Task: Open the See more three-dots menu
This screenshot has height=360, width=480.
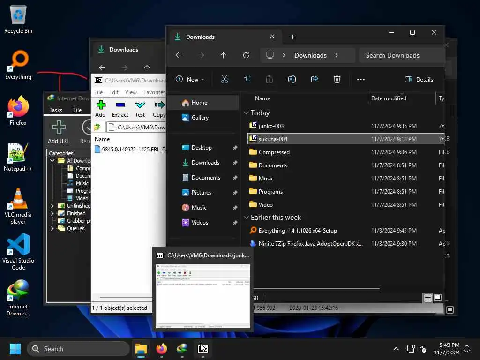Action: tap(360, 80)
